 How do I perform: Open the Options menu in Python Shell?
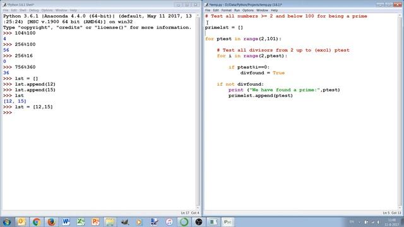tap(47, 10)
